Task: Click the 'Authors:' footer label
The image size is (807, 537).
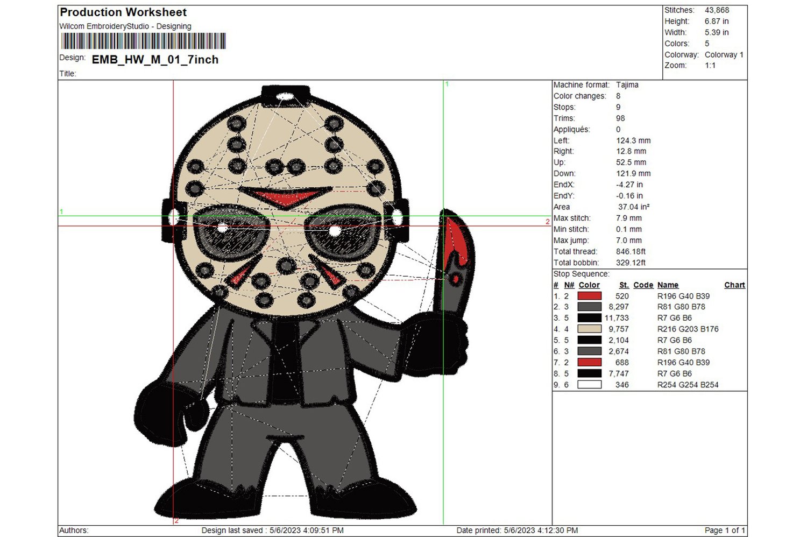Action: pyautogui.click(x=74, y=531)
